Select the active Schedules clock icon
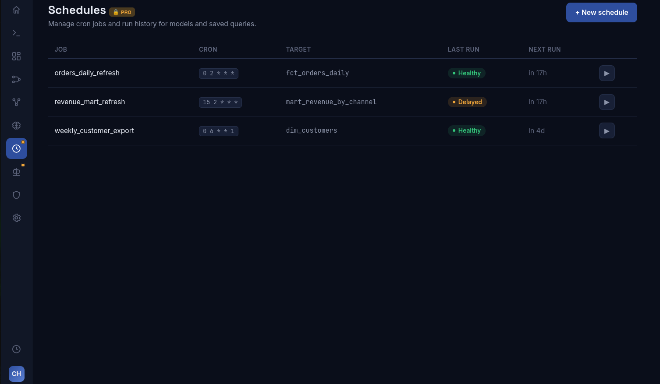The image size is (660, 384). (16, 149)
